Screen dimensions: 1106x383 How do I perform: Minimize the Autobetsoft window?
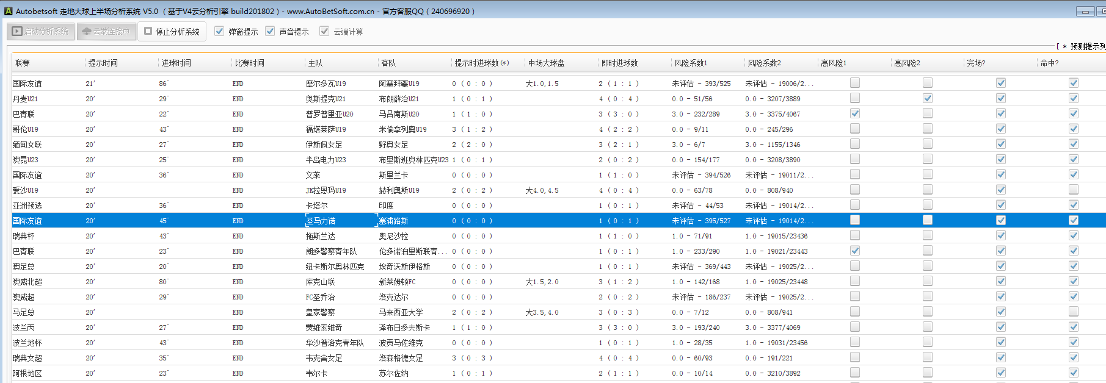click(x=1085, y=12)
